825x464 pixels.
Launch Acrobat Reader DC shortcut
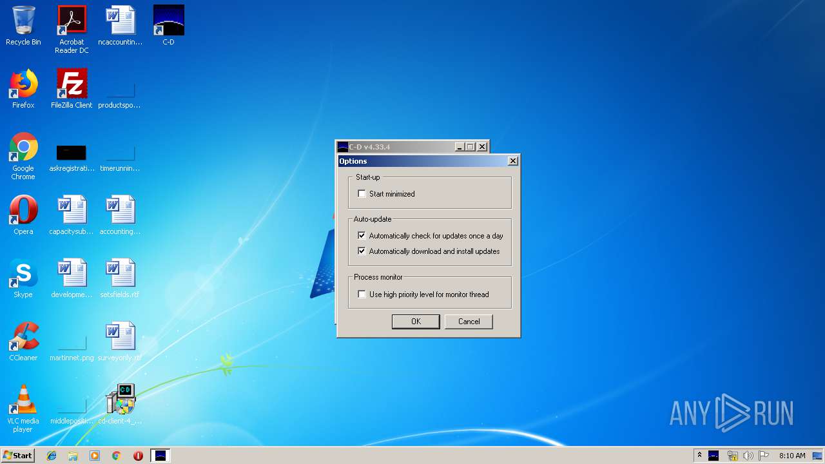click(x=72, y=30)
